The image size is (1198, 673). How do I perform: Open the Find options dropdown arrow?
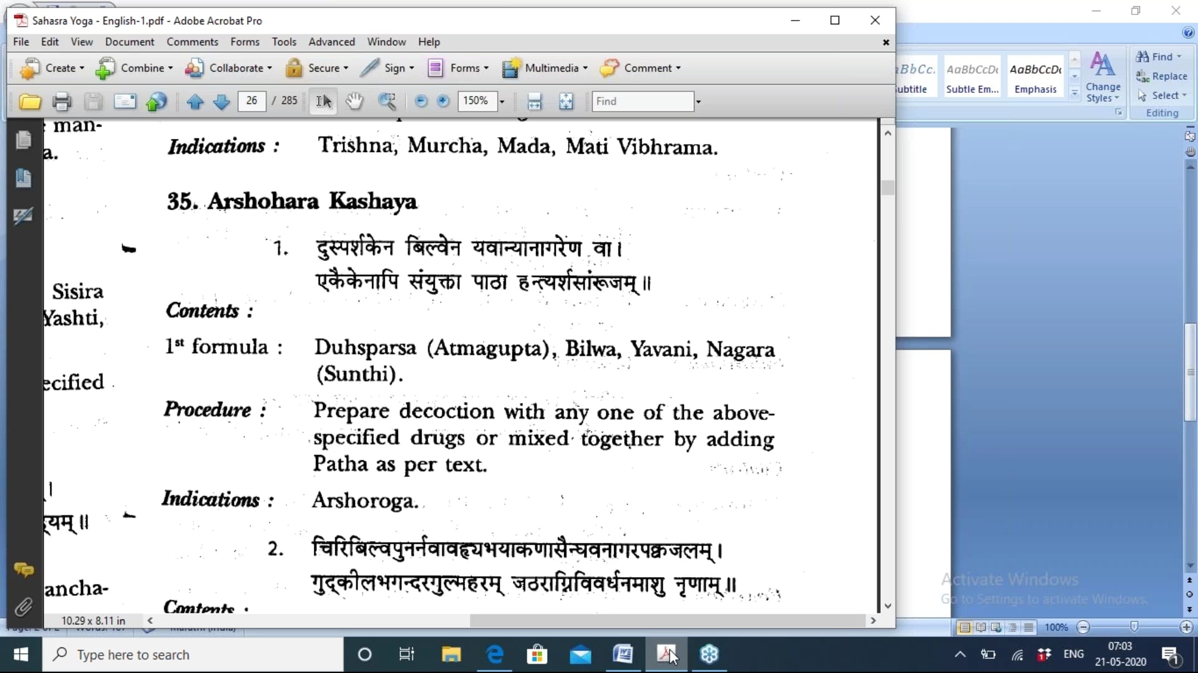698,102
